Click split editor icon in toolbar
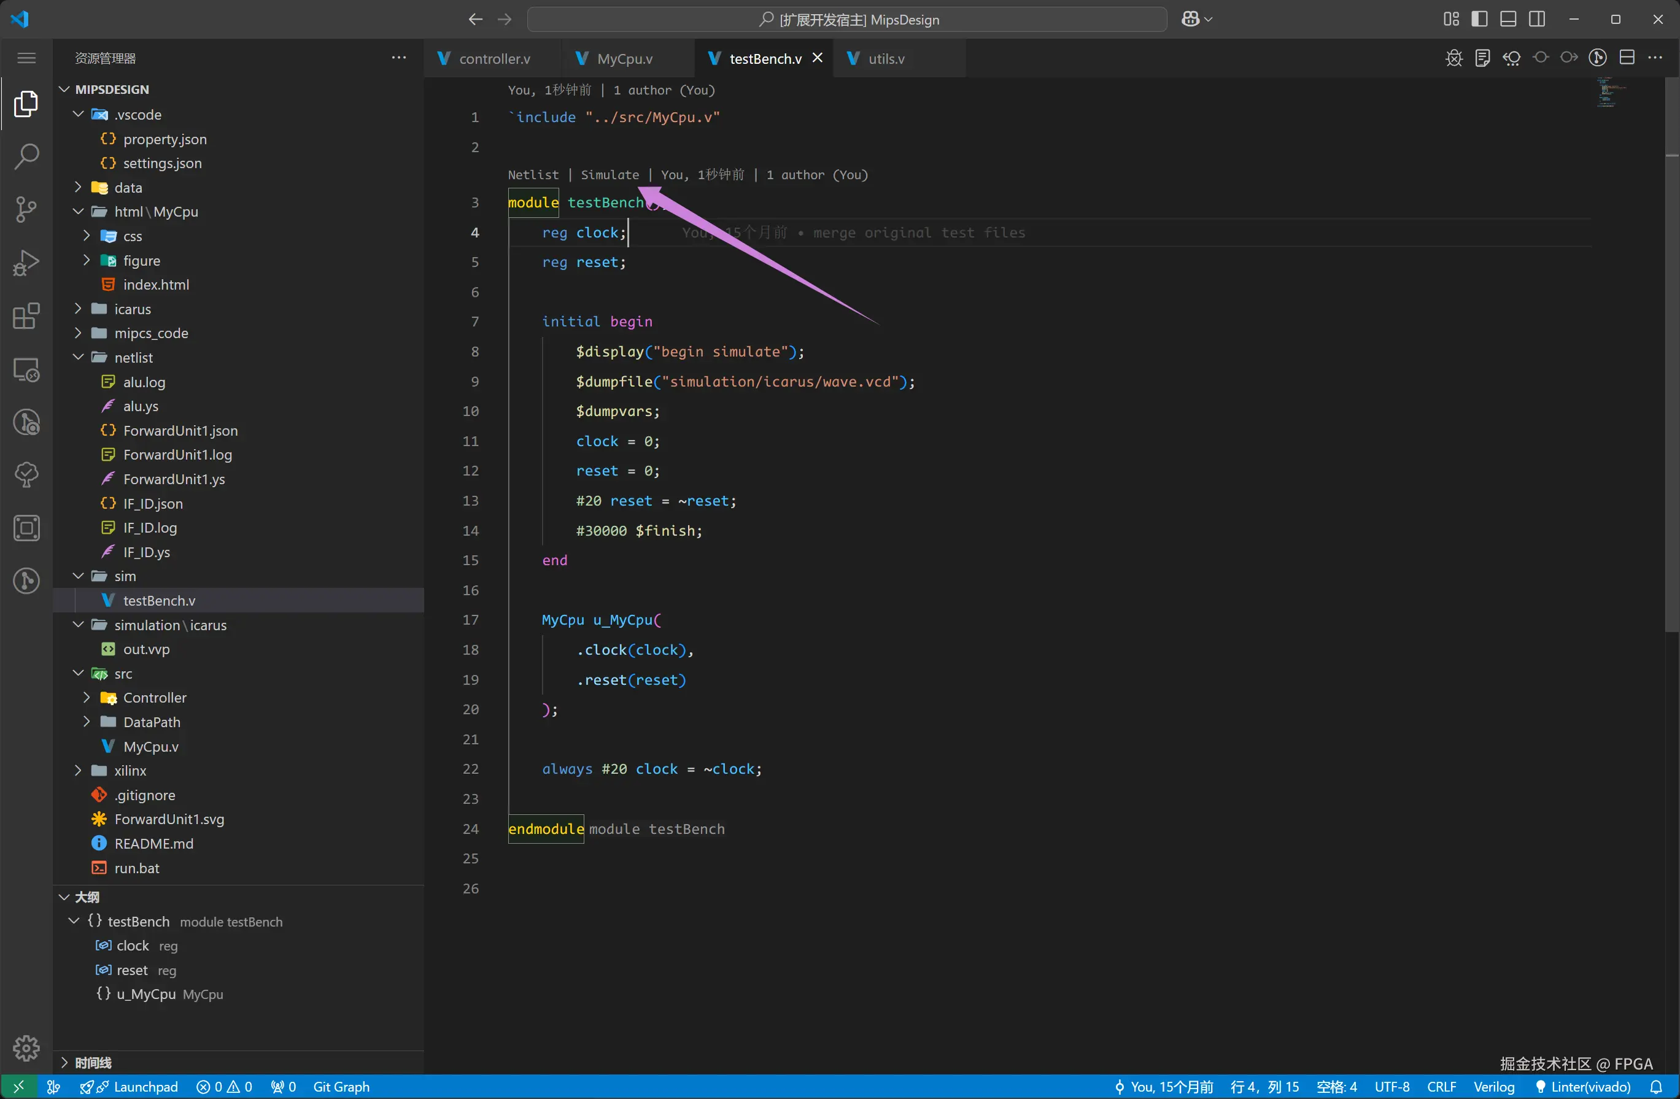Image resolution: width=1680 pixels, height=1099 pixels. [x=1627, y=58]
